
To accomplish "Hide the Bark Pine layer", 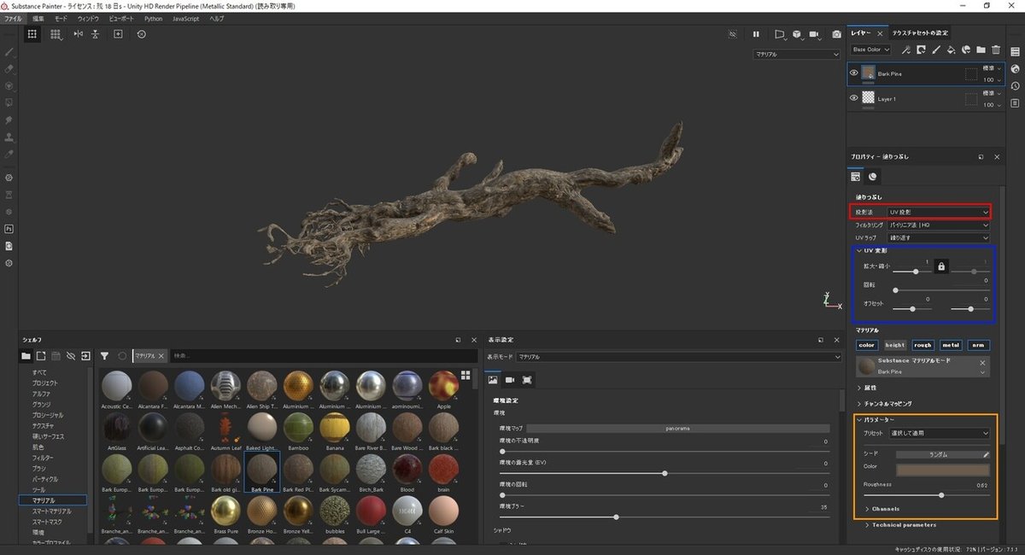I will [853, 73].
